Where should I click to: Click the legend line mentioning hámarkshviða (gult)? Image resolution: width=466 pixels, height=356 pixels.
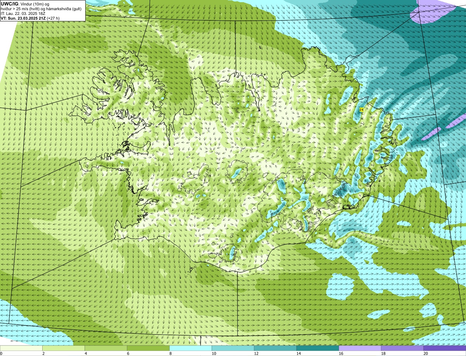[x=41, y=9]
